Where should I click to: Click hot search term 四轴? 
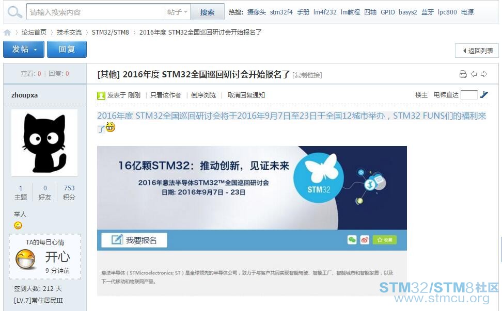tap(370, 12)
